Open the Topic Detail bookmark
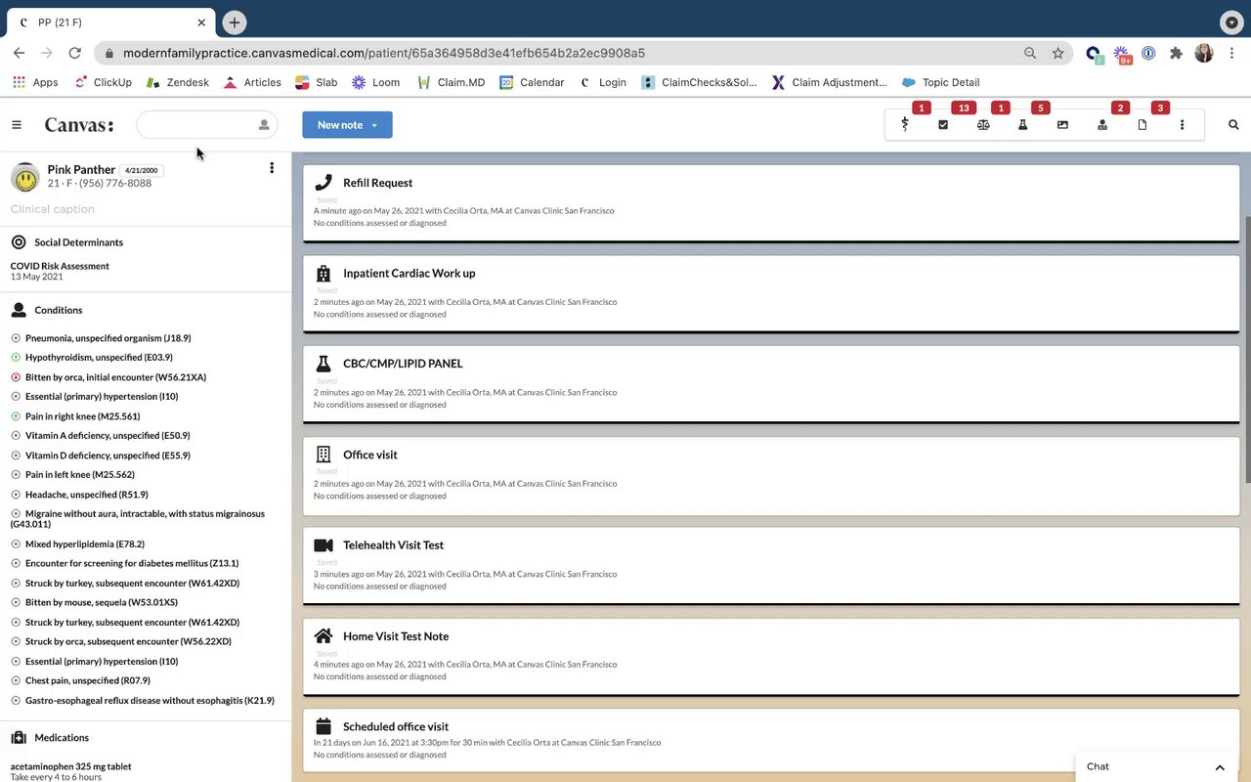Image resolution: width=1251 pixels, height=782 pixels. [941, 82]
